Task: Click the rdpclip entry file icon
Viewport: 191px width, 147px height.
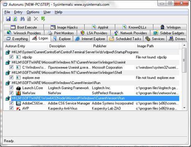Action: [18, 57]
